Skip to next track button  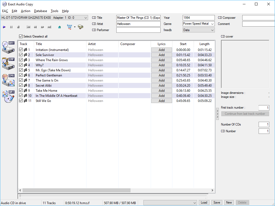49,27
